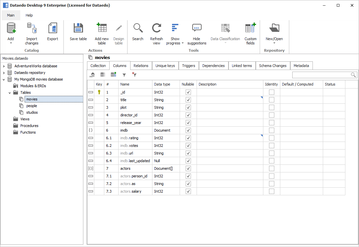Screen dimensions: 359x247
Task: Click Import changes in the ribbon
Action: 32,29
